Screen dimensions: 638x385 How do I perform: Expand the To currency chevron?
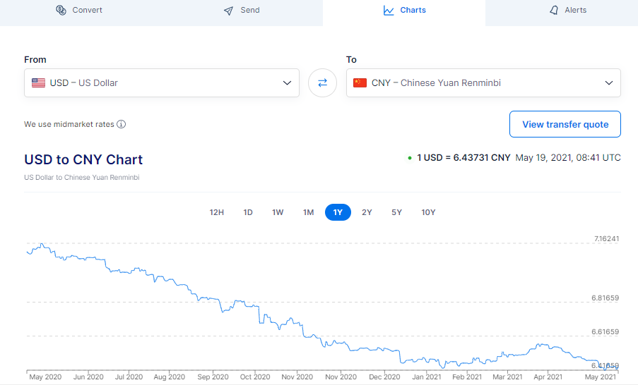pos(609,82)
